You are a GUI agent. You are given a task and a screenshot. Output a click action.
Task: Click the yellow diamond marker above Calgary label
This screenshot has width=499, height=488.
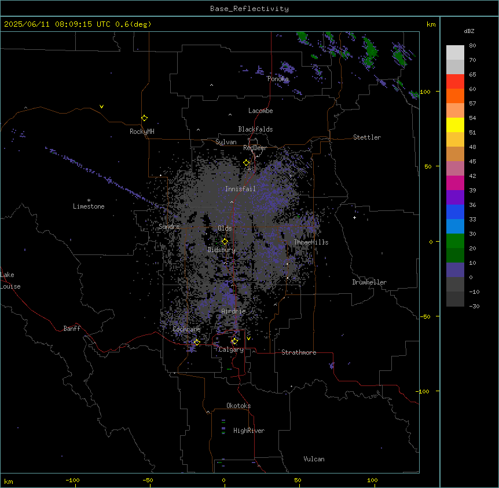coord(234,341)
